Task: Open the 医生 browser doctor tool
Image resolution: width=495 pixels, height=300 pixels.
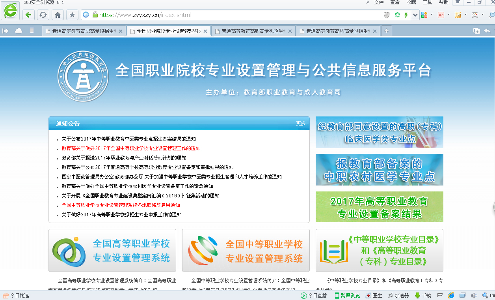Action: (374, 295)
